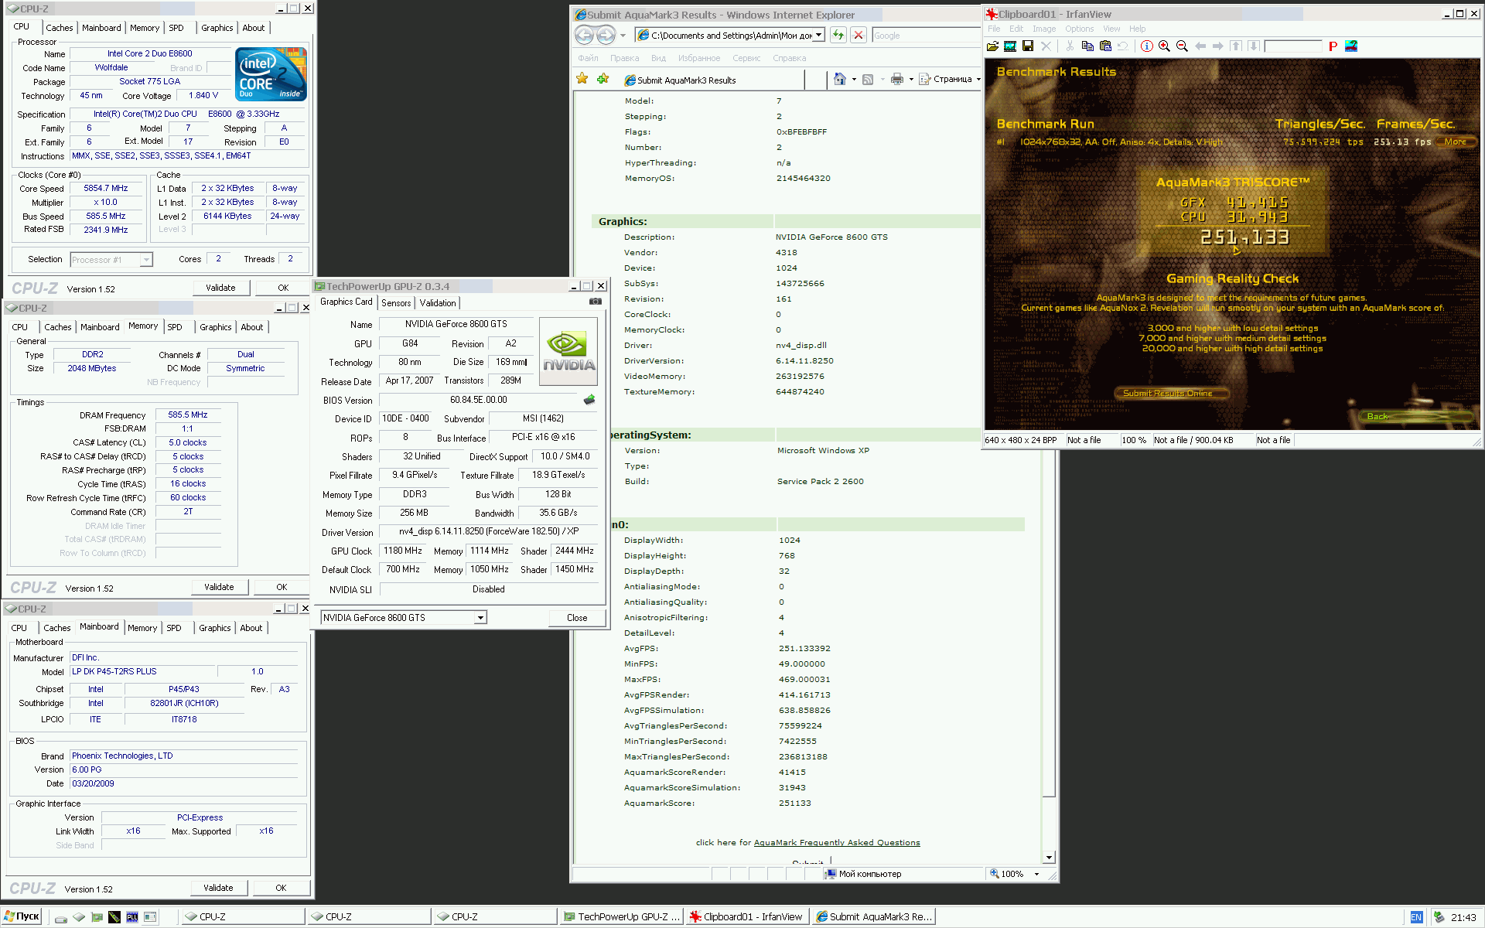Expand the GPU selection dropdown in GPU-Z
This screenshot has height=928, width=1485.
pos(480,618)
